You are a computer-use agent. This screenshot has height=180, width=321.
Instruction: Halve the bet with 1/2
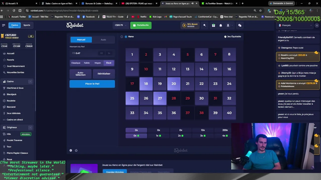101,53
